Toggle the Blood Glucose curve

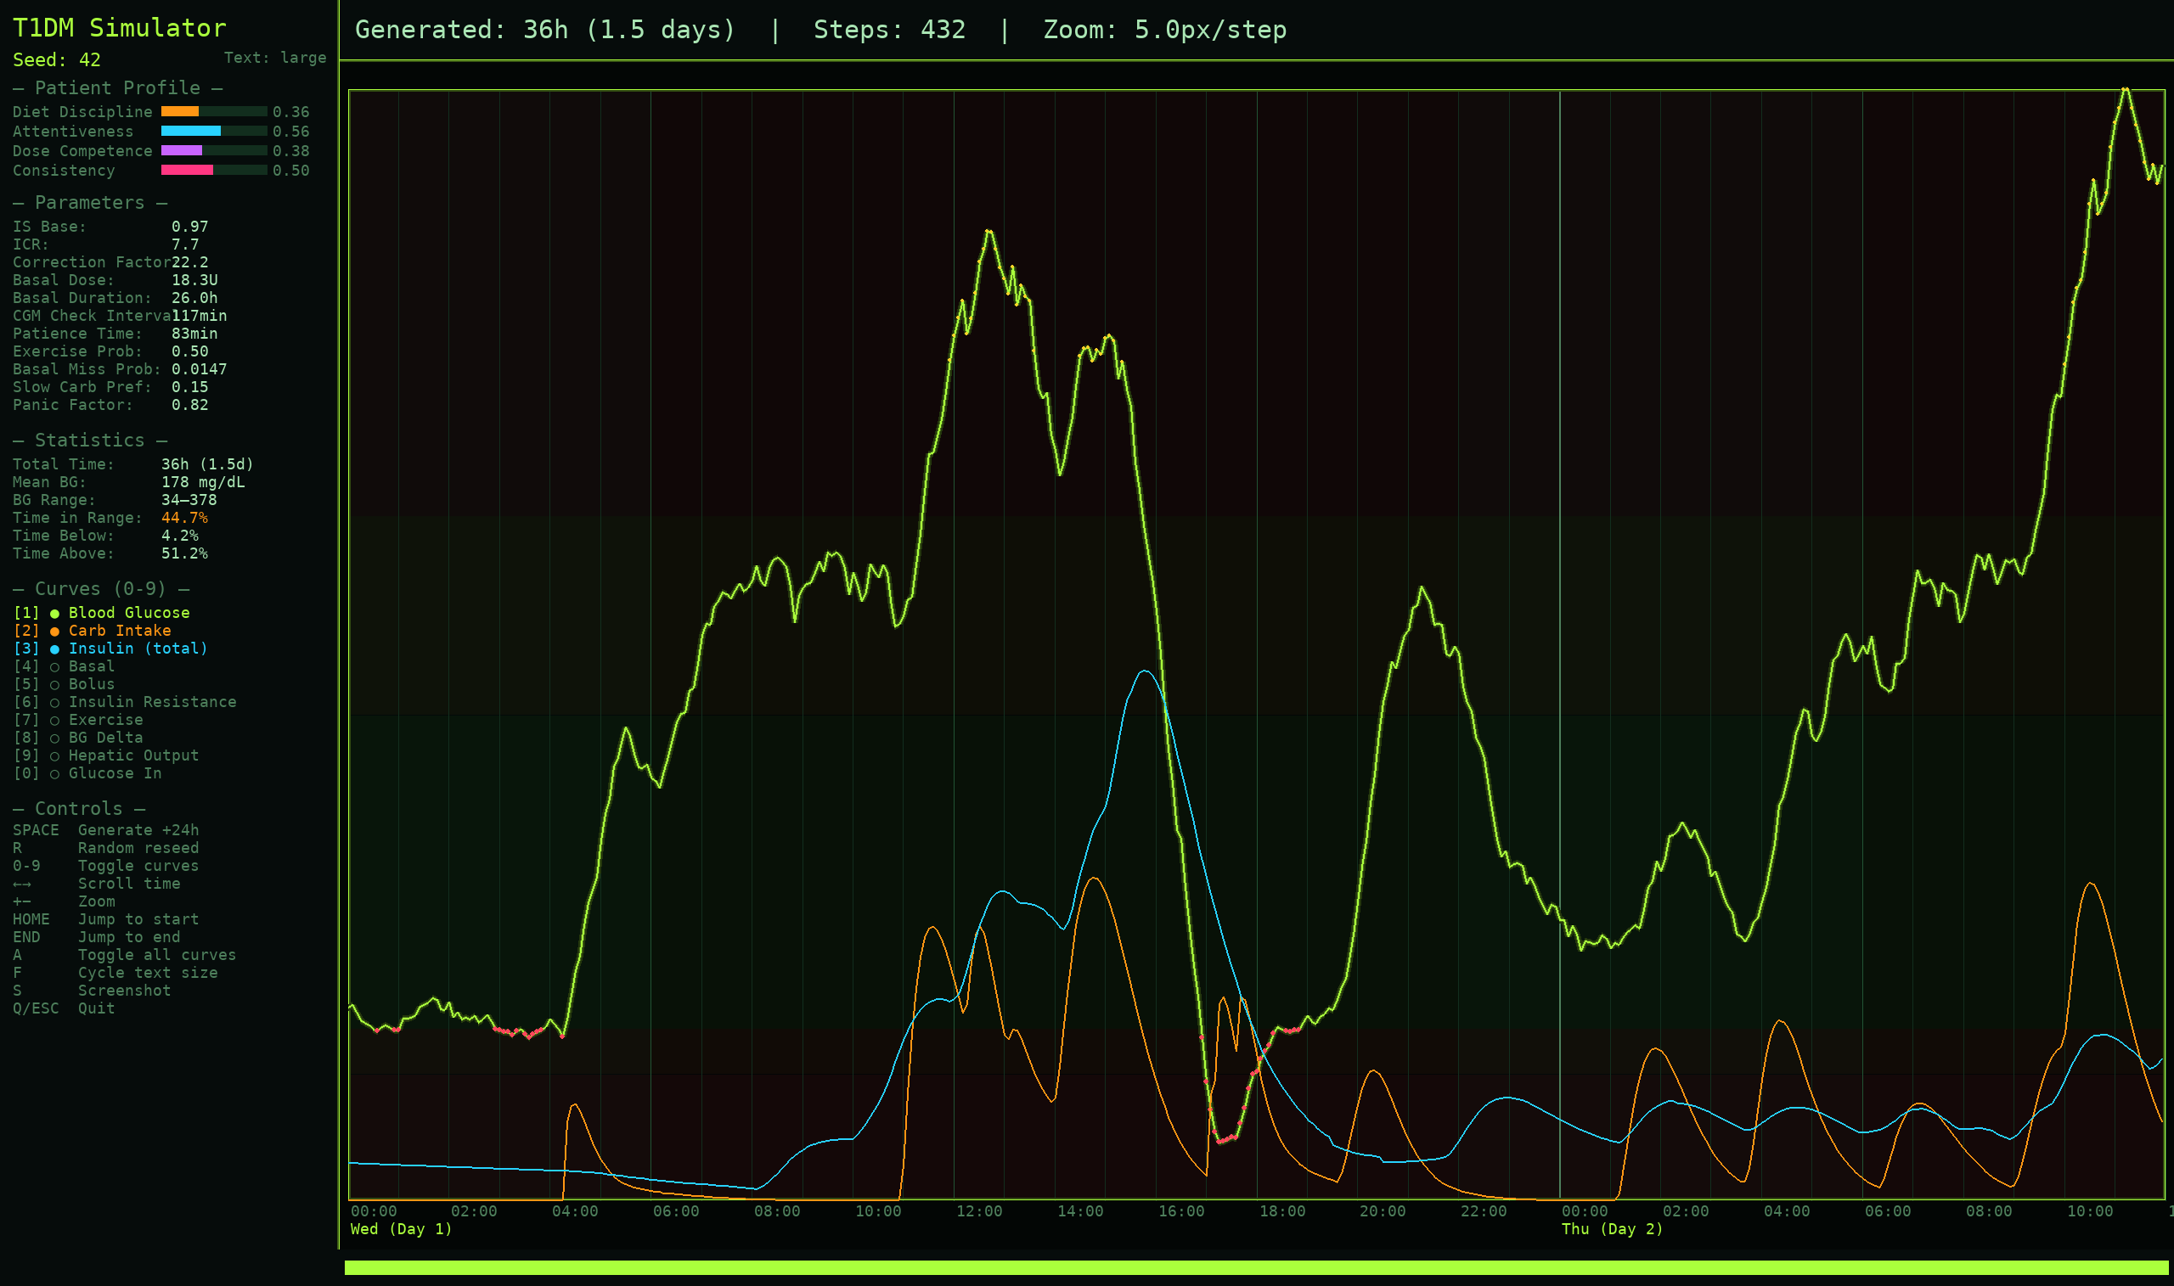tap(101, 613)
